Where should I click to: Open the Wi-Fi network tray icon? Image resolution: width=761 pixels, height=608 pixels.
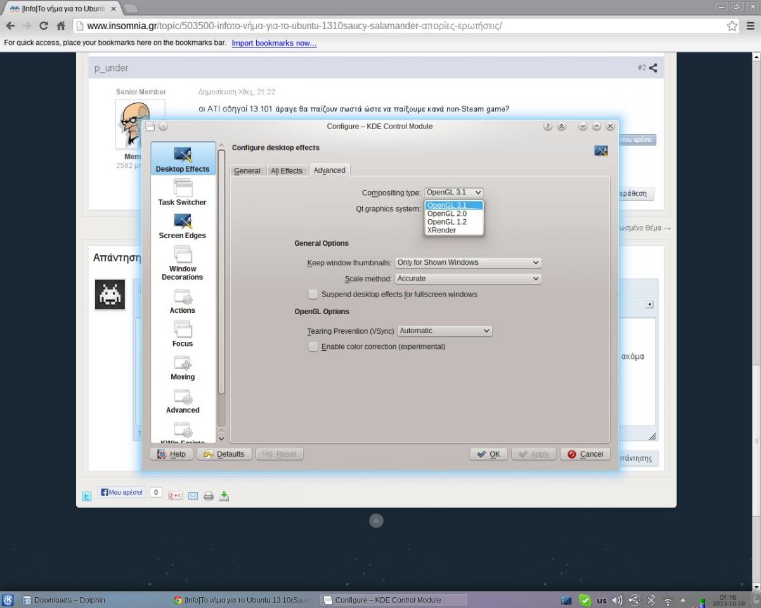pyautogui.click(x=668, y=600)
